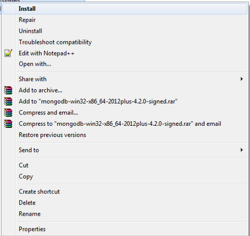
Task: Expand the Share with submenu arrow
Action: click(242, 79)
